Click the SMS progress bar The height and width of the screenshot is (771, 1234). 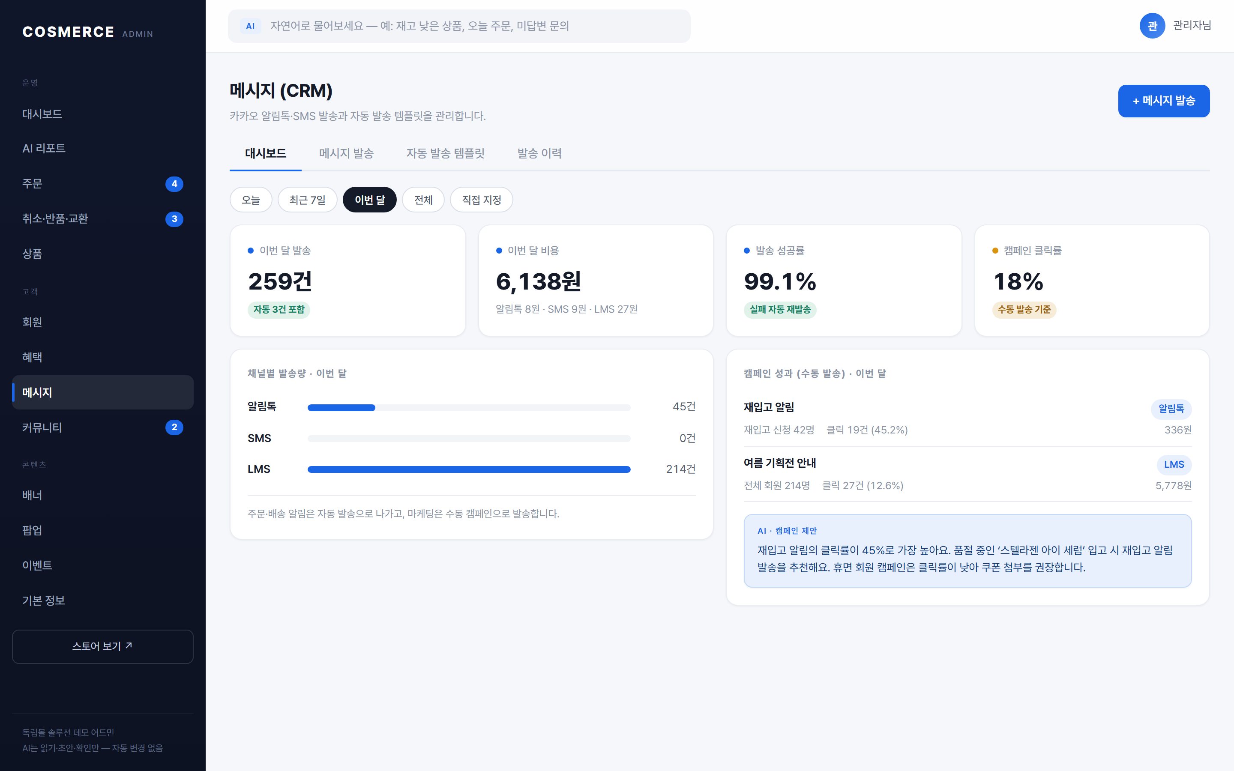coord(469,439)
